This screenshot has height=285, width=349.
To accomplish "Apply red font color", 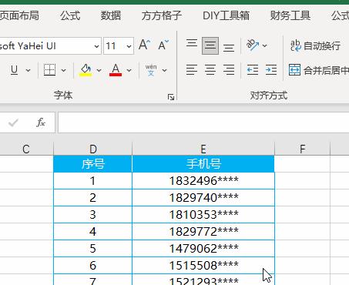I will coord(116,70).
